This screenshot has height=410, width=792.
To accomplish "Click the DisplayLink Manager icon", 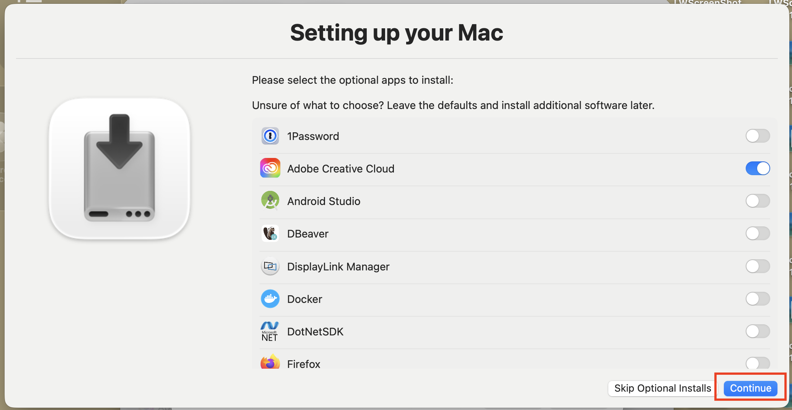I will pos(270,266).
